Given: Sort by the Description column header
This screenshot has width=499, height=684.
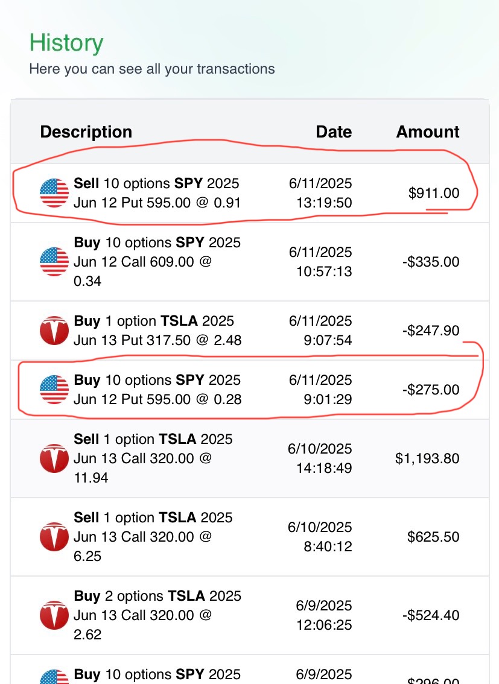Looking at the screenshot, I should coord(86,131).
